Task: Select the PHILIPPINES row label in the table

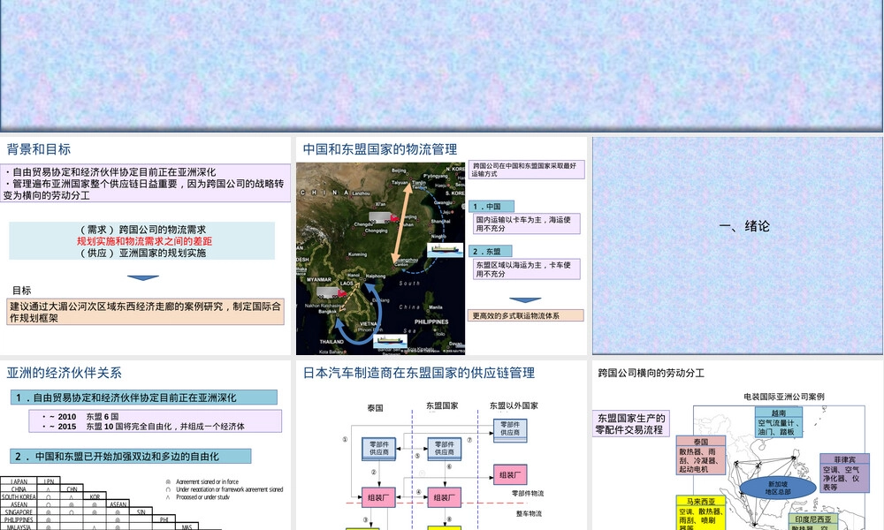Action: pos(19,520)
